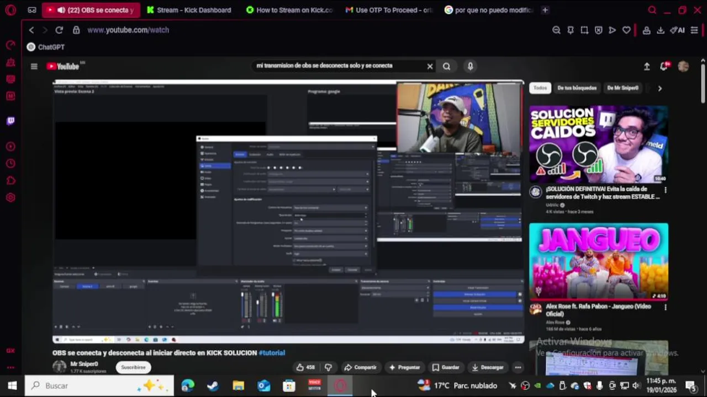
Task: Switch to the OBS se conecta tab
Action: [91, 10]
